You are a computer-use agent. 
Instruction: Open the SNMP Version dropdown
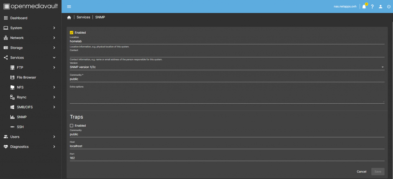[226, 67]
